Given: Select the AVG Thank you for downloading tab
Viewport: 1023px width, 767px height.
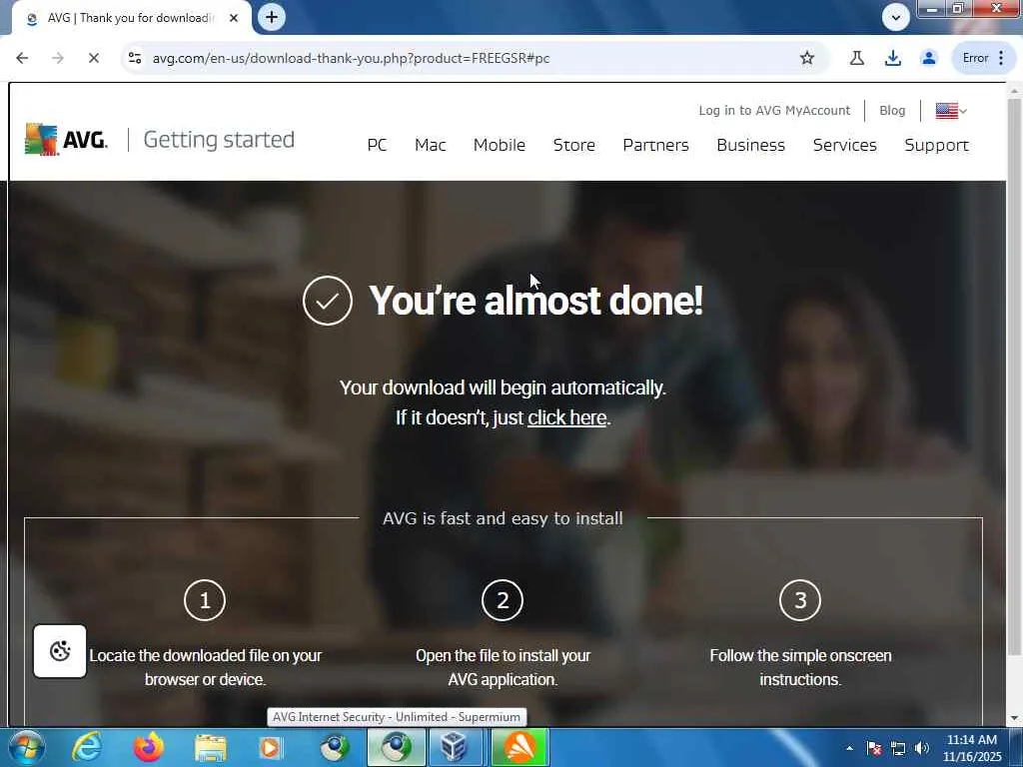Looking at the screenshot, I should [x=131, y=18].
